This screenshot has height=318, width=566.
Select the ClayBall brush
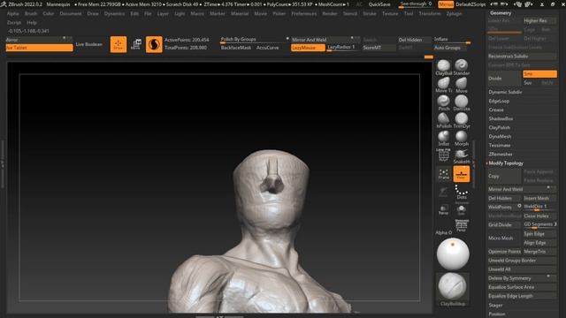(x=444, y=67)
